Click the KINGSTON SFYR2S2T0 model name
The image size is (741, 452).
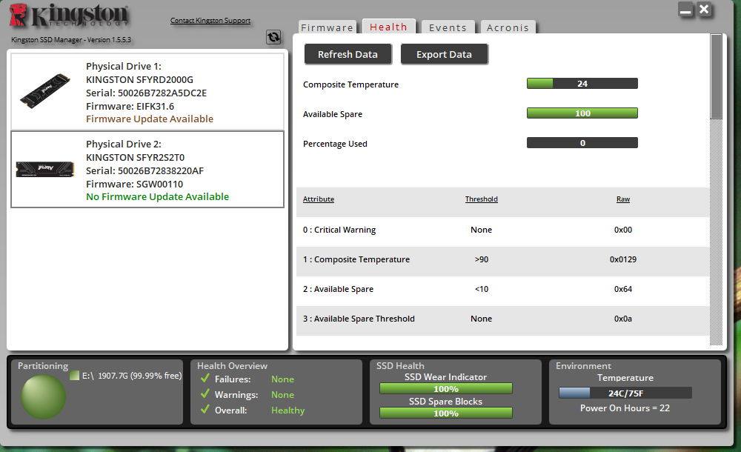pyautogui.click(x=135, y=157)
